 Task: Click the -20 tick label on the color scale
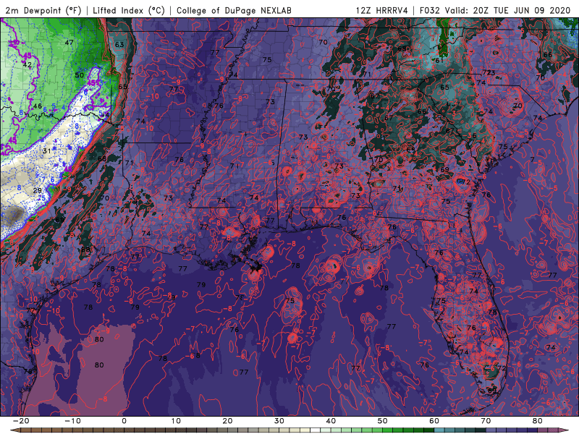coord(21,421)
